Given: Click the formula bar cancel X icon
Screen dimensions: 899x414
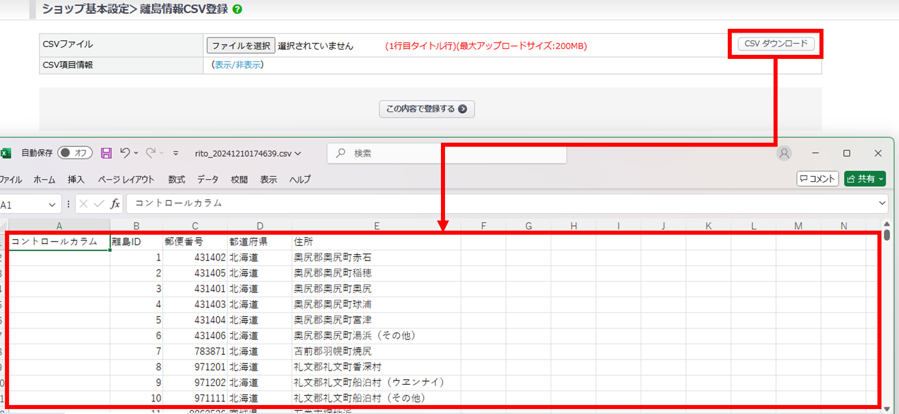Looking at the screenshot, I should click(84, 204).
